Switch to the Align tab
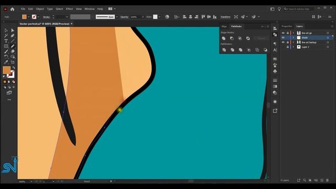 tap(224, 26)
